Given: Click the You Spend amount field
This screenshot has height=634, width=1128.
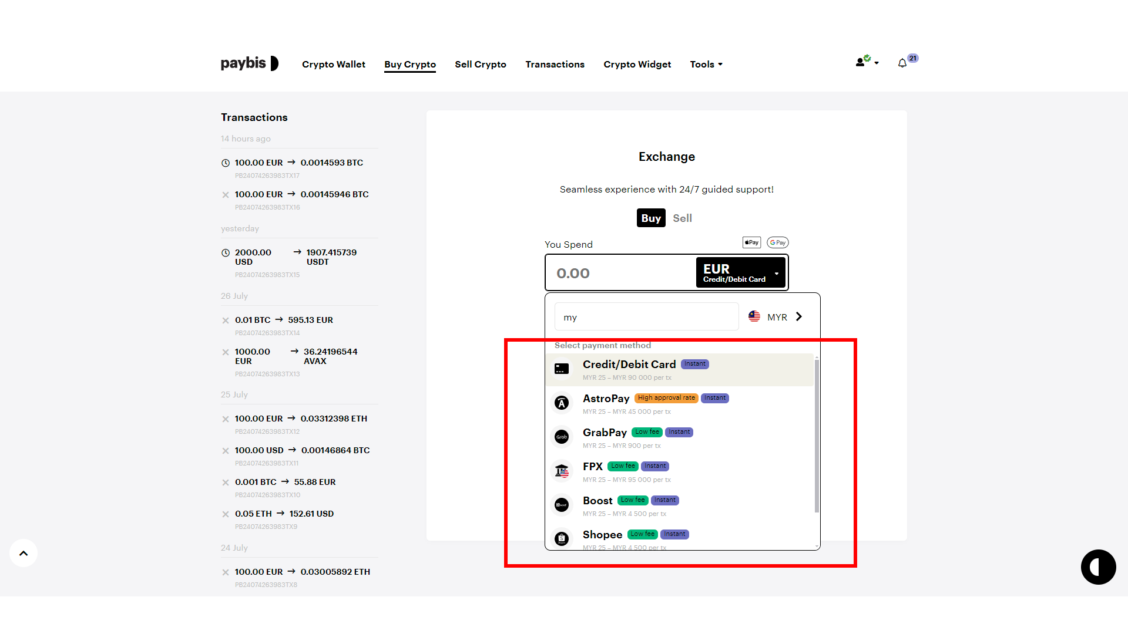Looking at the screenshot, I should (x=622, y=273).
